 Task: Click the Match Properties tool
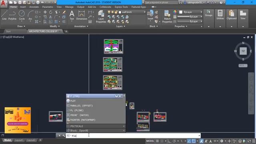[x=167, y=16]
